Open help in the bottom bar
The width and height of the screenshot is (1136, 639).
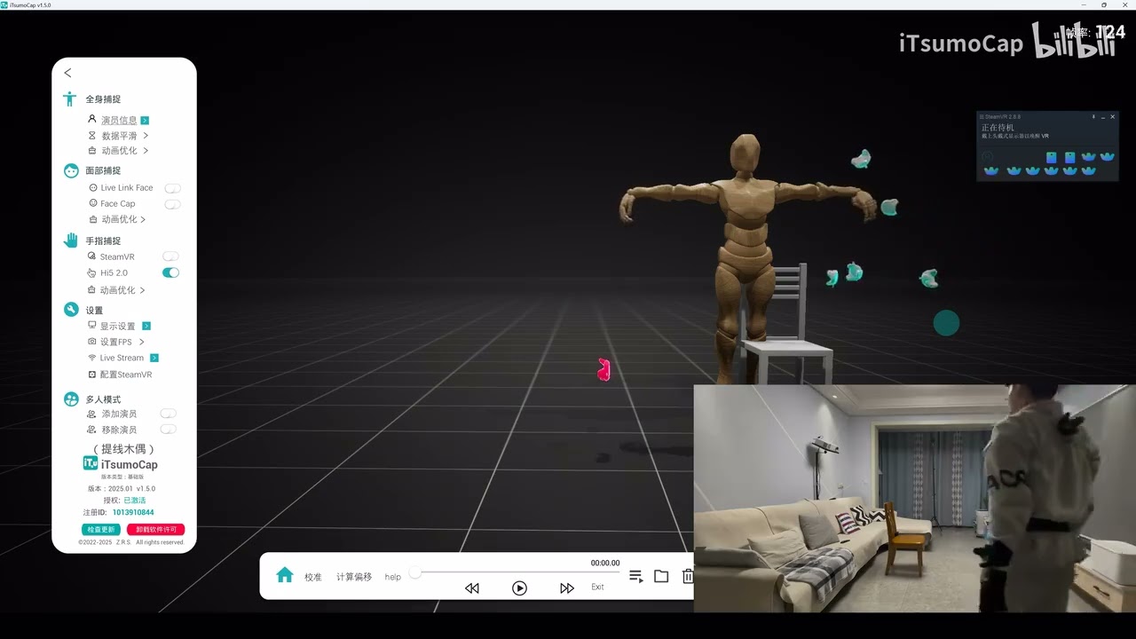point(392,577)
